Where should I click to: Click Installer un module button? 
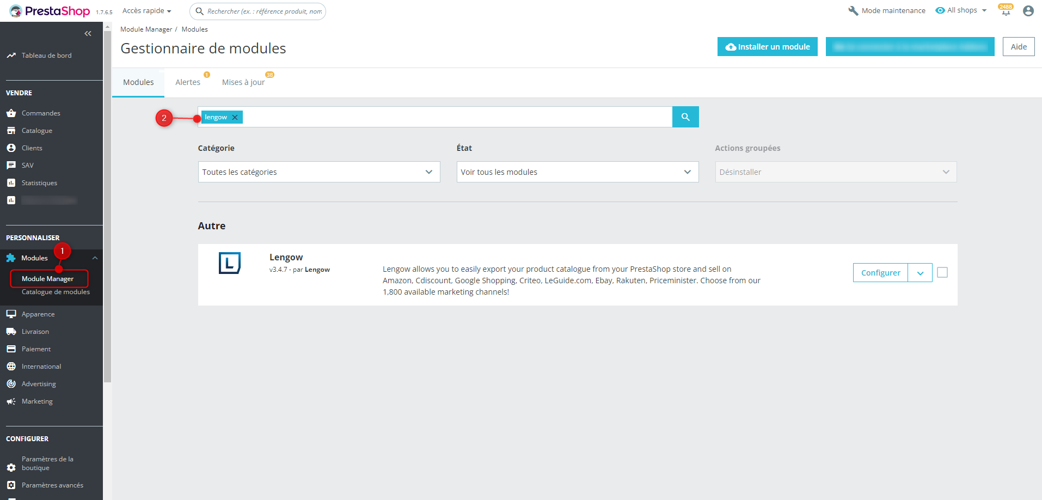[767, 47]
